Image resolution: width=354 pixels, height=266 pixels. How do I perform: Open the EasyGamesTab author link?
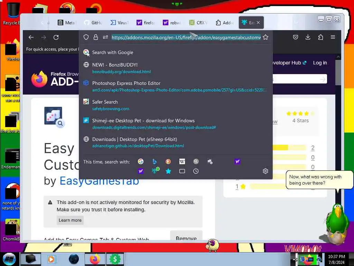tap(99, 181)
